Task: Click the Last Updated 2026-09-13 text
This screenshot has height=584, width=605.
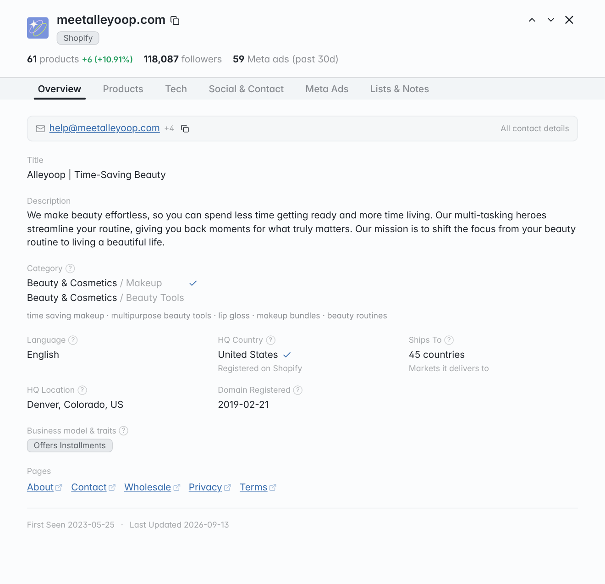Action: click(x=179, y=525)
